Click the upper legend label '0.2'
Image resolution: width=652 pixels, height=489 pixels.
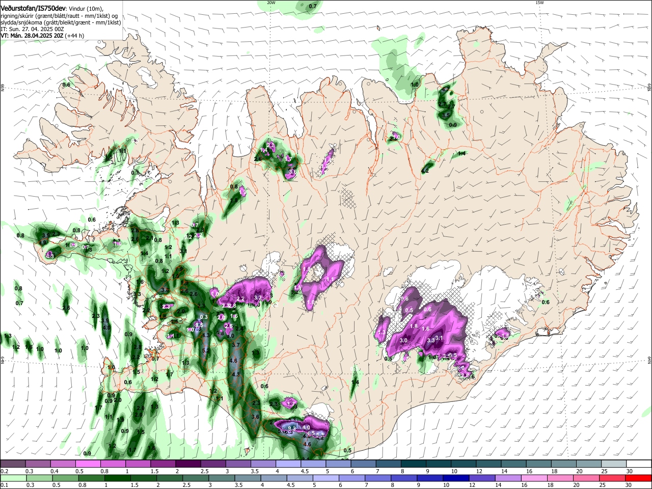pyautogui.click(x=4, y=471)
